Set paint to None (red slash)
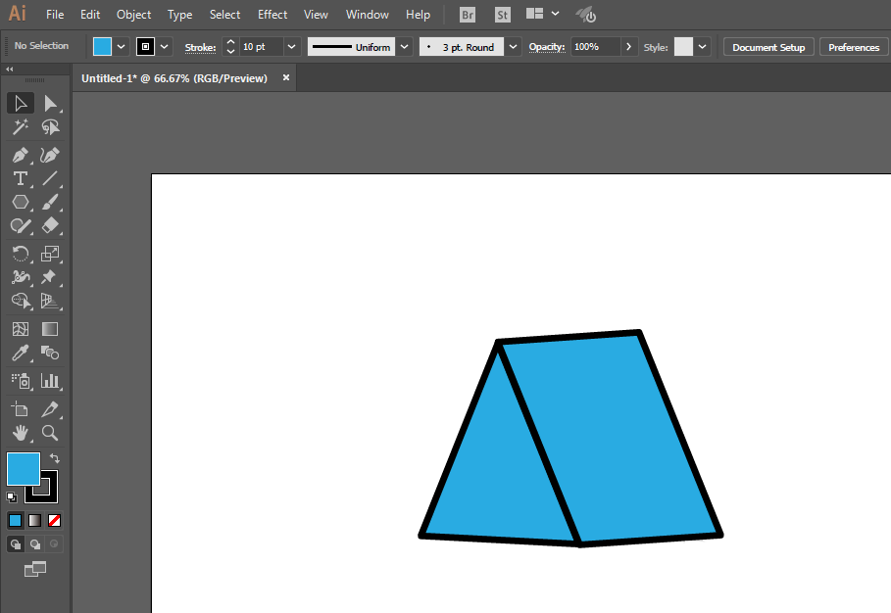 [55, 520]
